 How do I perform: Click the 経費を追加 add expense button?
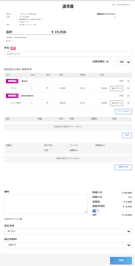[x=123, y=167]
